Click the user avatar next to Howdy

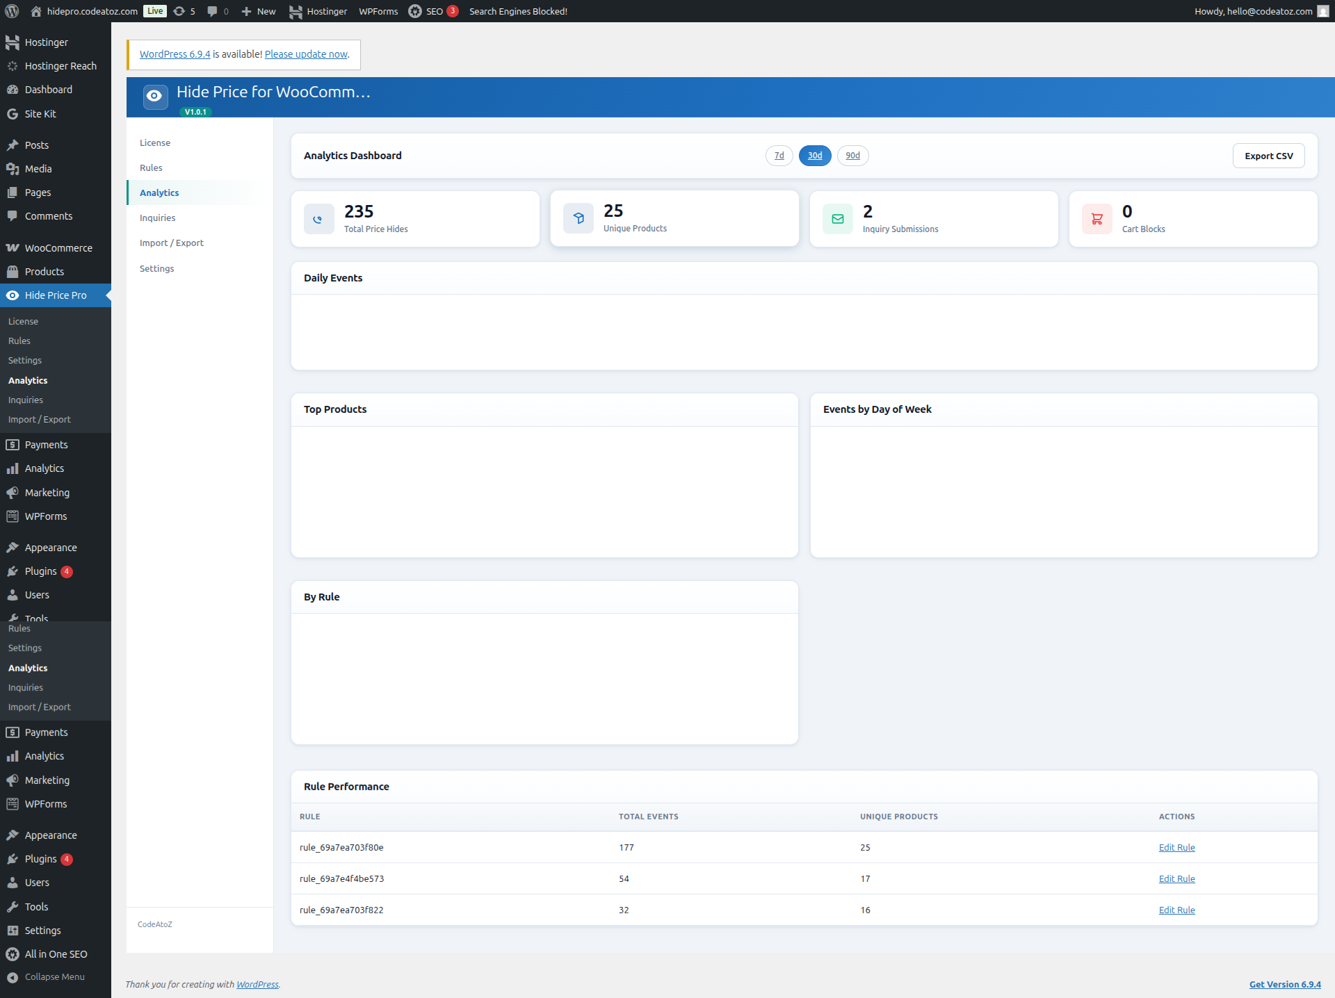pos(1322,11)
